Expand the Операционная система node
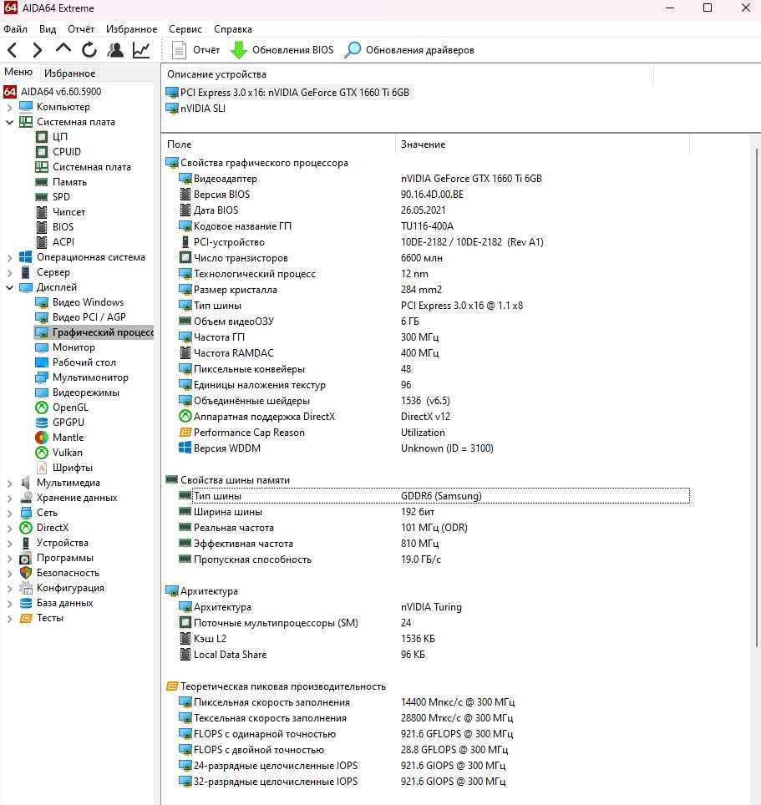The image size is (761, 805). point(9,258)
